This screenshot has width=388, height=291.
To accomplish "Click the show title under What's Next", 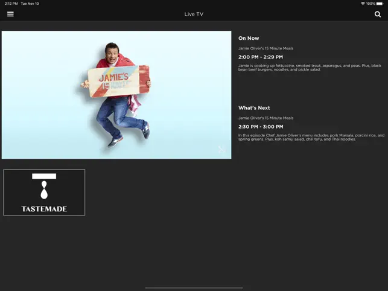I will [266, 118].
